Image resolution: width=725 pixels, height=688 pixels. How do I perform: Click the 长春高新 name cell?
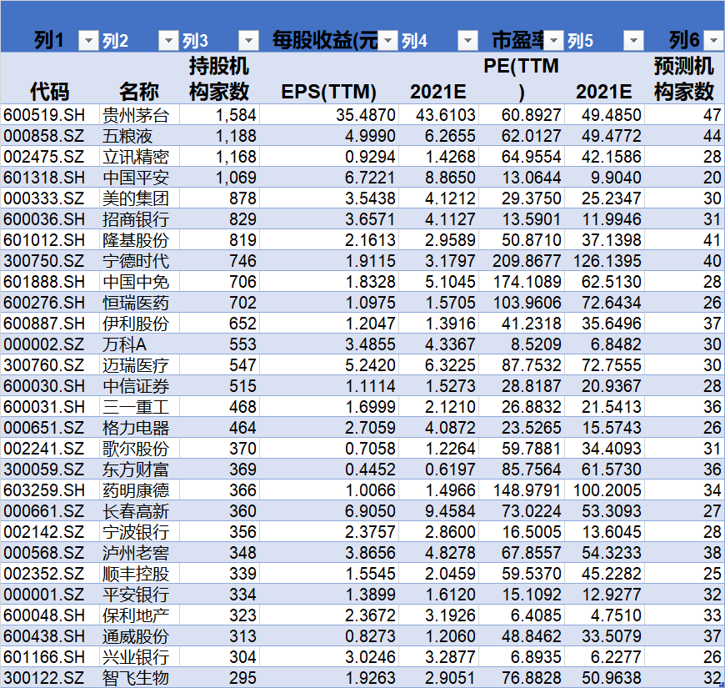pyautogui.click(x=139, y=511)
